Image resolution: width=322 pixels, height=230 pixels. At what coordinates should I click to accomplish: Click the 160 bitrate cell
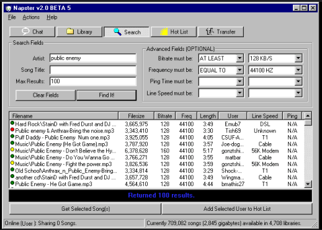(165, 151)
